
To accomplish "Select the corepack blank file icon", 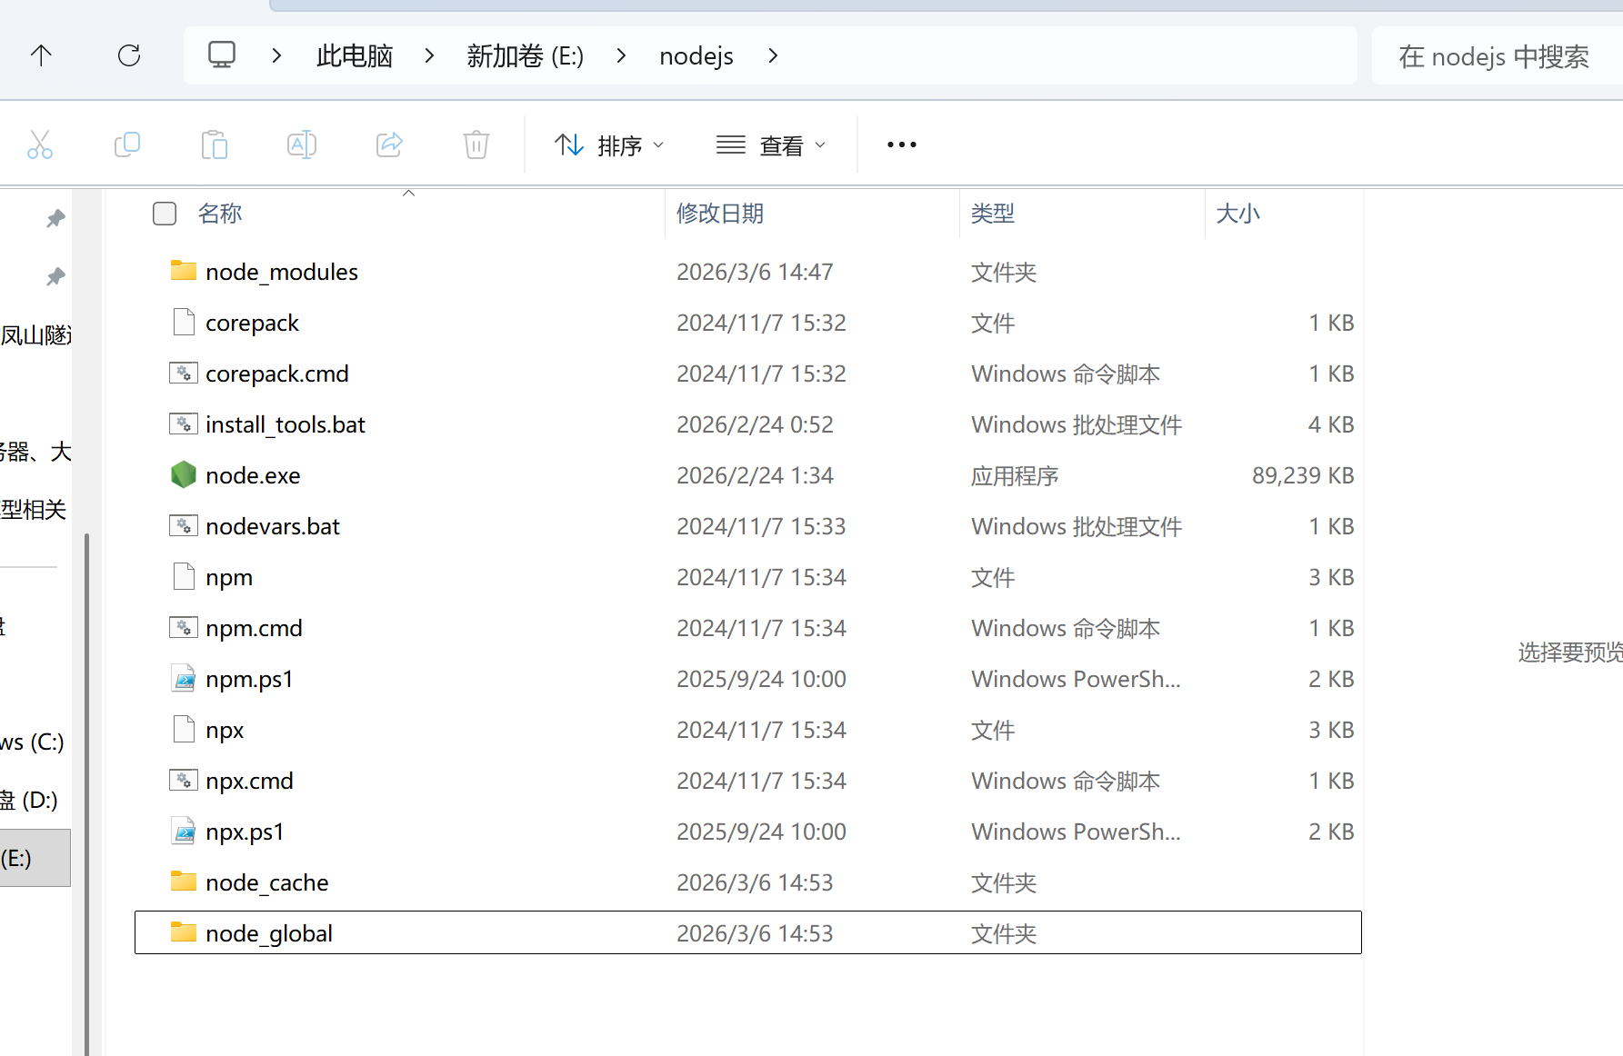I will pyautogui.click(x=184, y=322).
